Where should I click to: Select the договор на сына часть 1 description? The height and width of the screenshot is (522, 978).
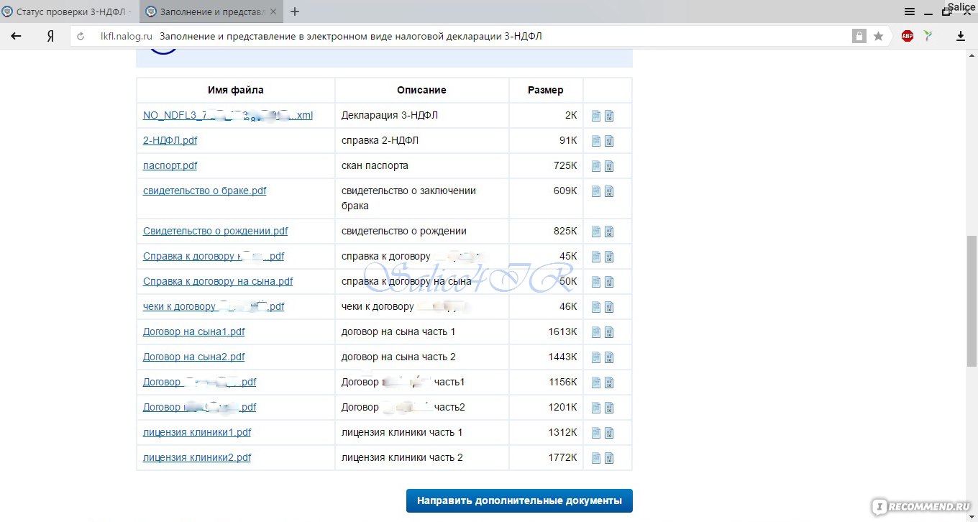(x=422, y=331)
